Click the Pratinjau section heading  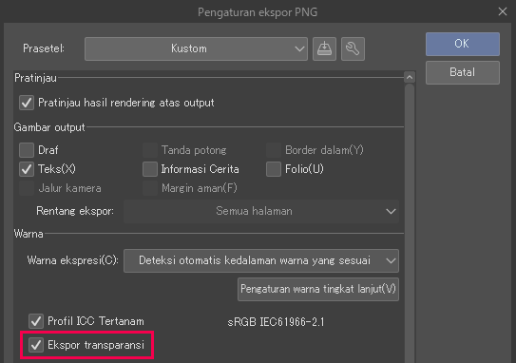point(35,78)
